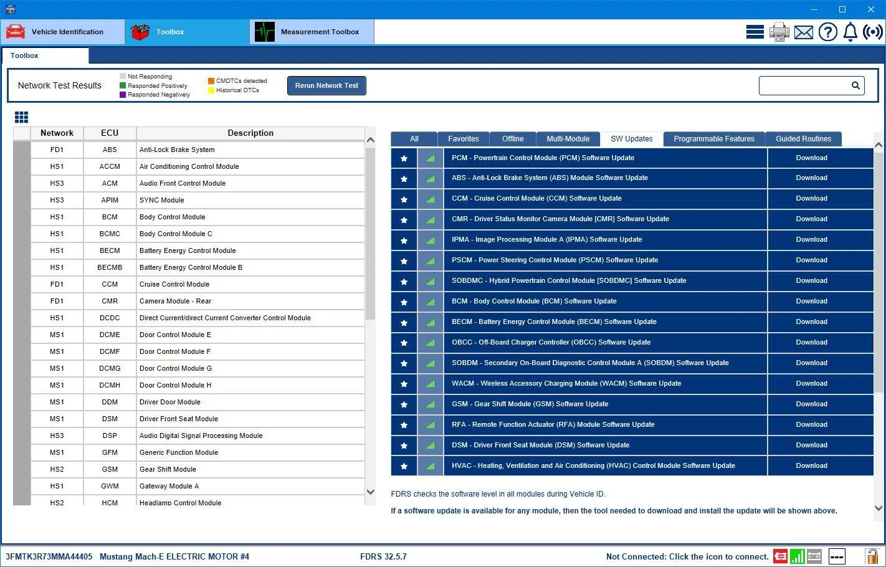
Task: Click ECU list scrollbar up arrow
Action: point(370,140)
